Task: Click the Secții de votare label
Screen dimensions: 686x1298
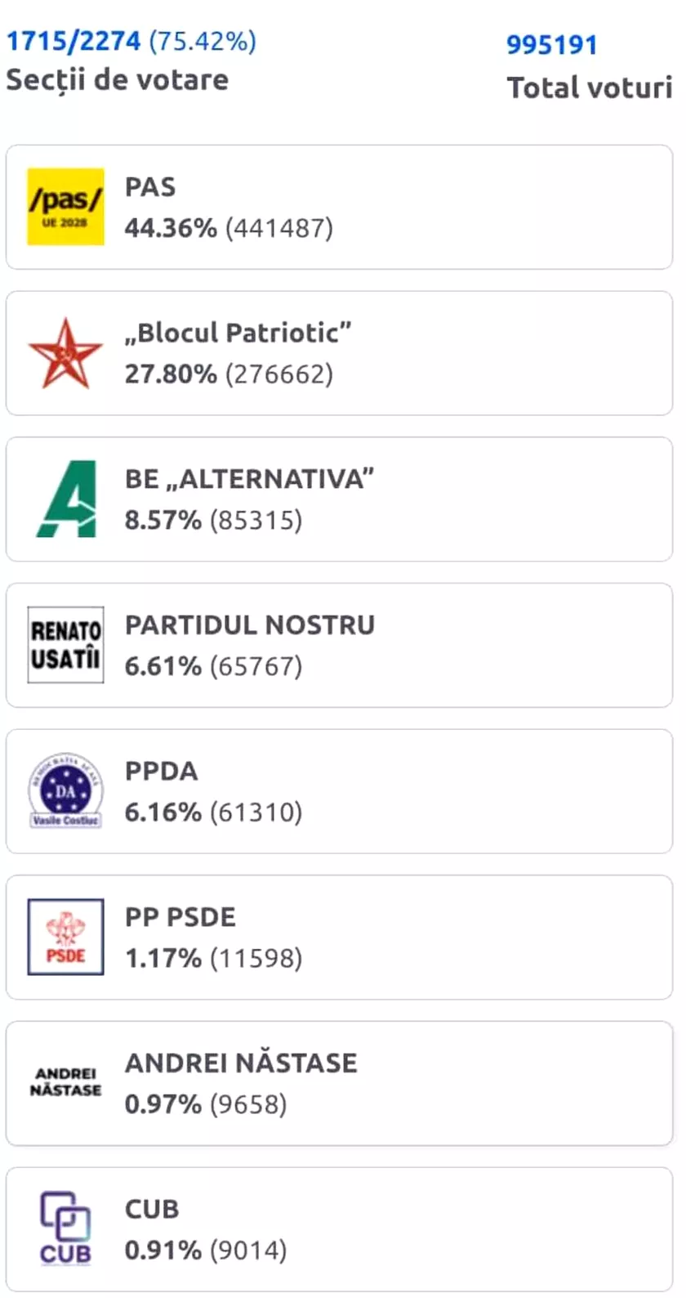Action: (117, 80)
